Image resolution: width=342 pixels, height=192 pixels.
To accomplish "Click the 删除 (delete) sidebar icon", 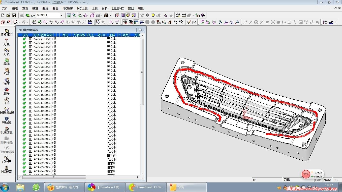I will click(x=7, y=89).
